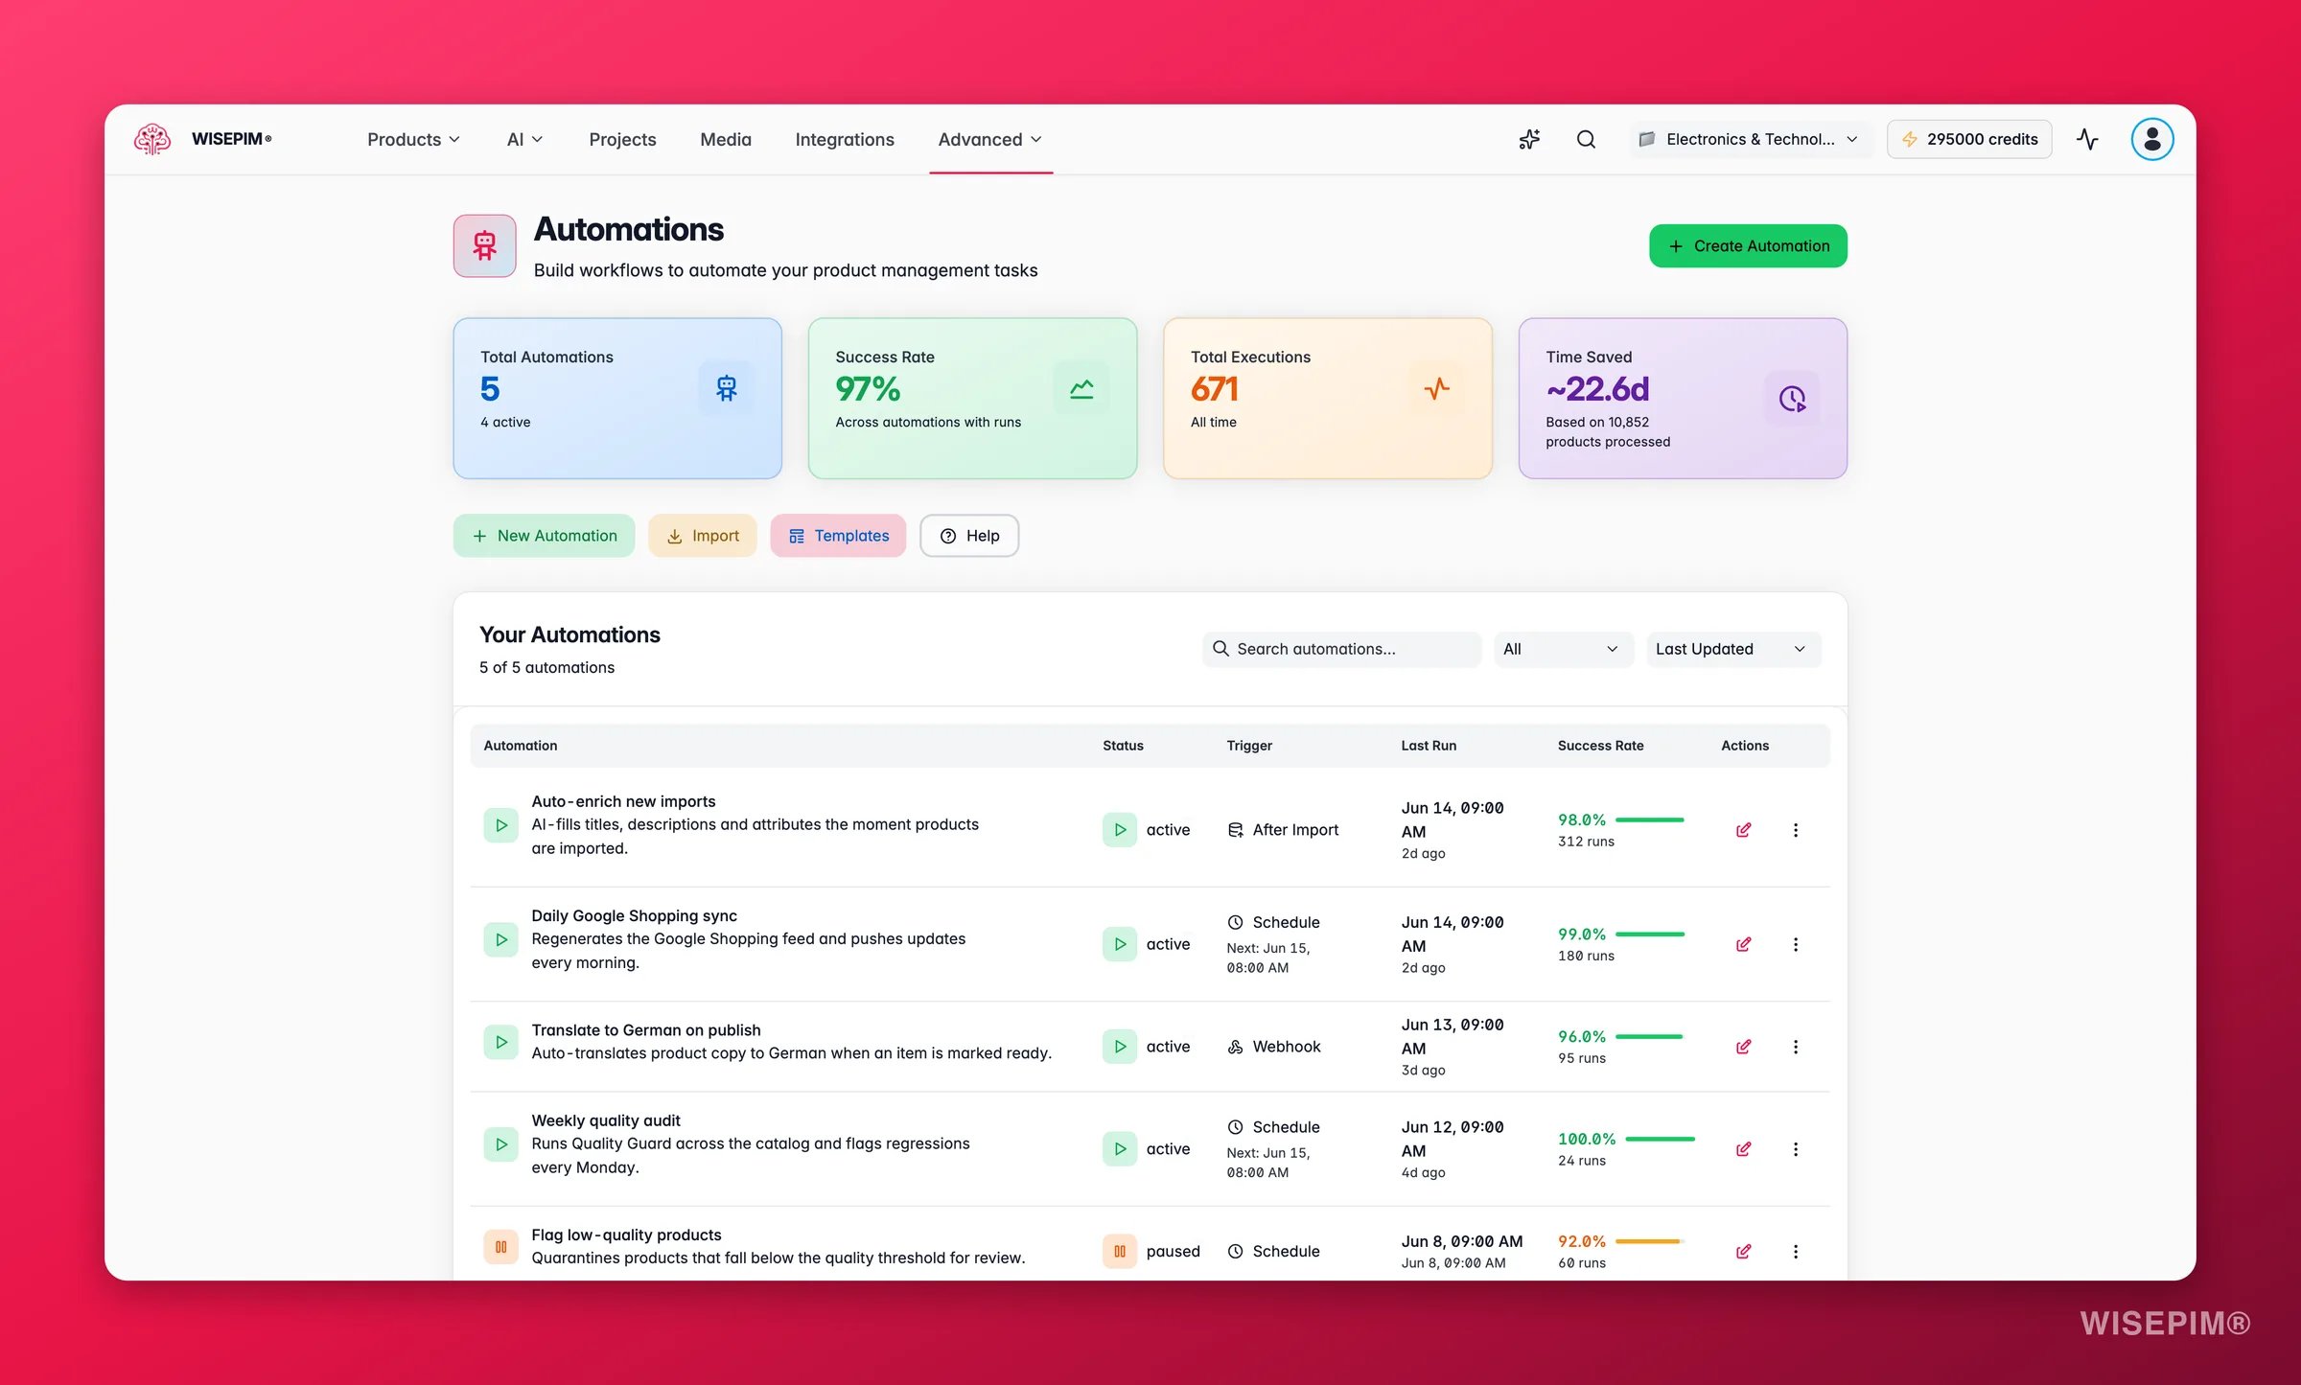Toggle play state of Auto-enrich new imports

(x=500, y=825)
